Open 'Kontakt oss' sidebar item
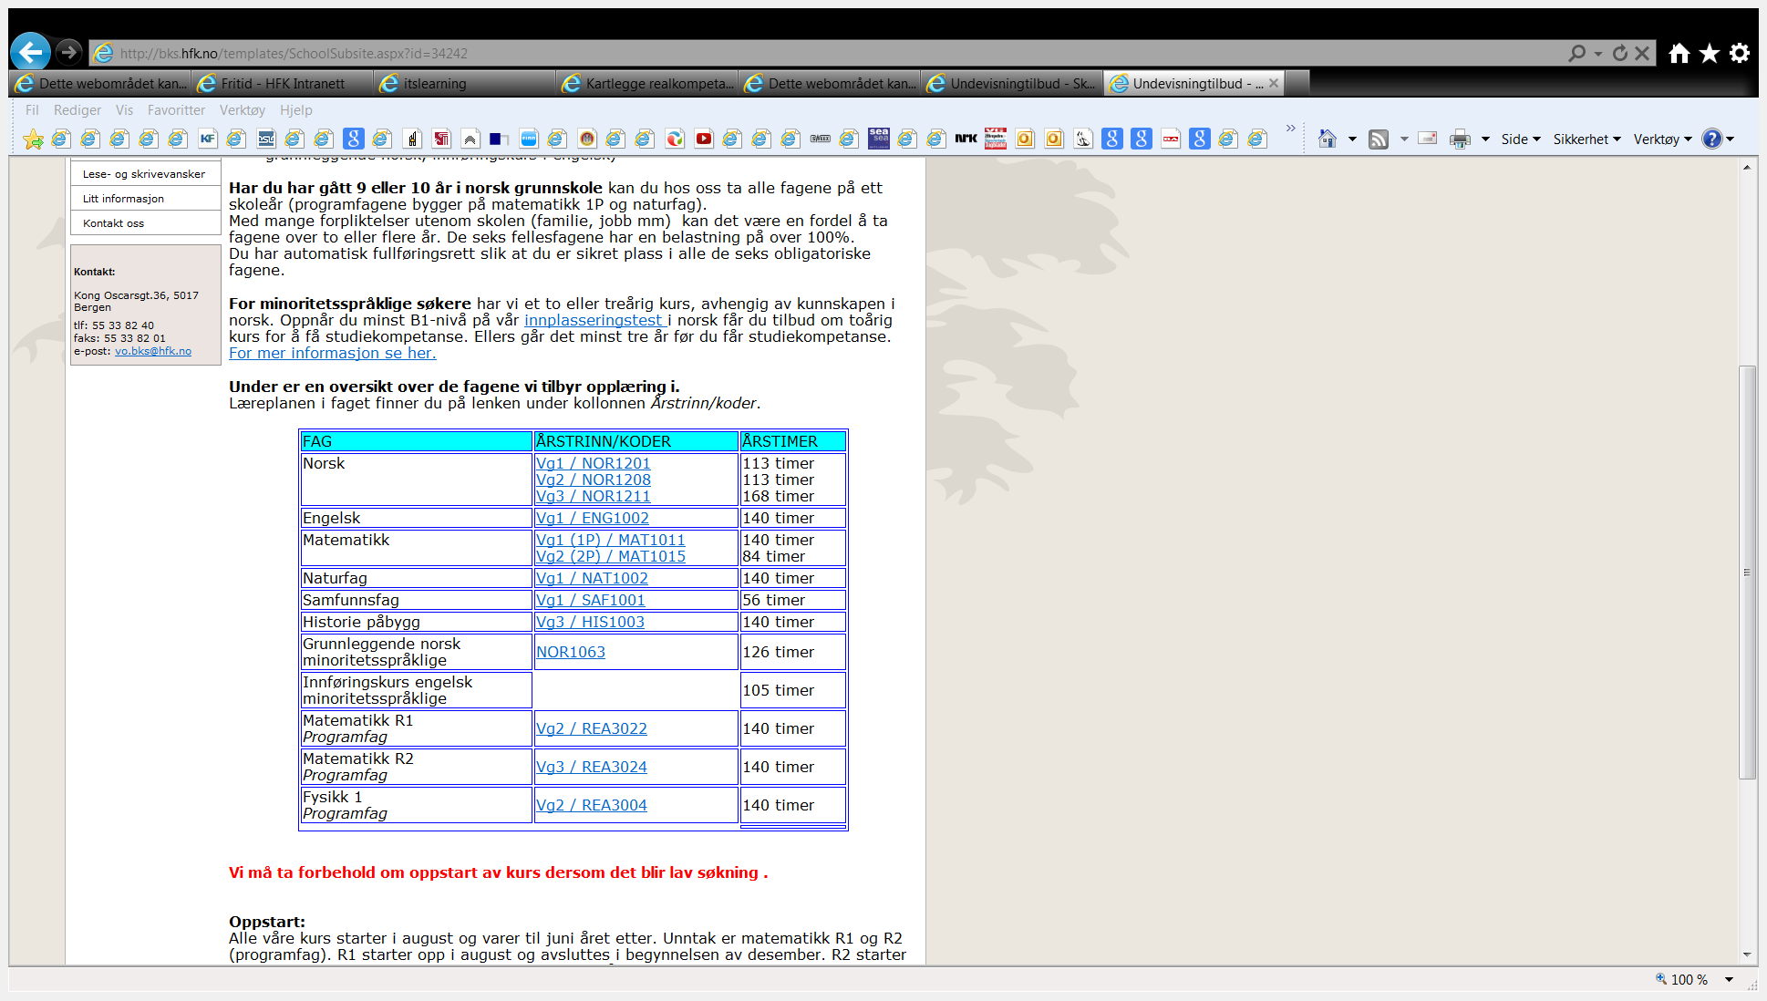The height and width of the screenshot is (1001, 1767). [146, 223]
